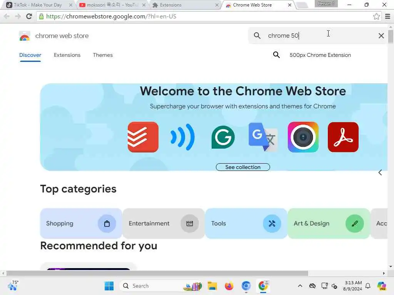Open the Person 1 profile button

pos(326,3)
